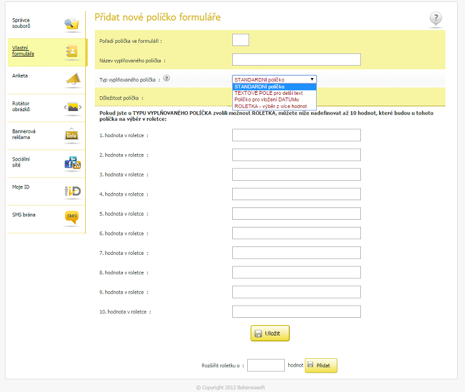Click the 3. hodnota v roletce field
Viewport: 465px width, 392px height.
tap(297, 174)
